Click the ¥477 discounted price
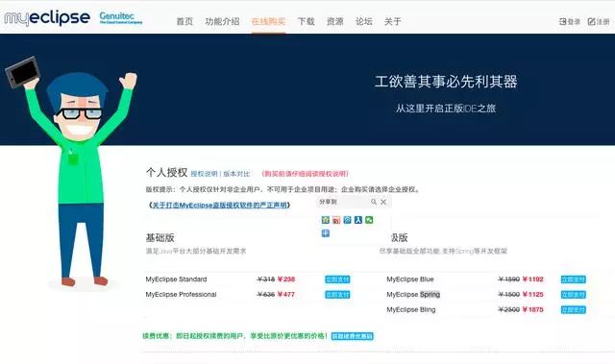This screenshot has width=615, height=364. [x=286, y=294]
